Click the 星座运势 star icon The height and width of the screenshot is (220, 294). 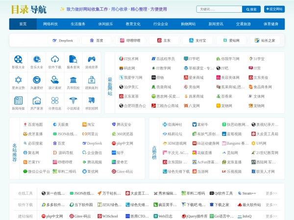[18, 80]
